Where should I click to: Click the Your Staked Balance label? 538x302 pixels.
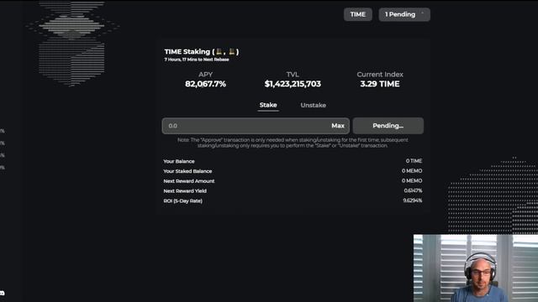(x=187, y=171)
